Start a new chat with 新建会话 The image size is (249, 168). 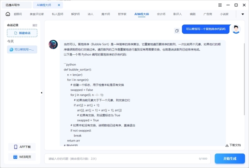pos(22,33)
